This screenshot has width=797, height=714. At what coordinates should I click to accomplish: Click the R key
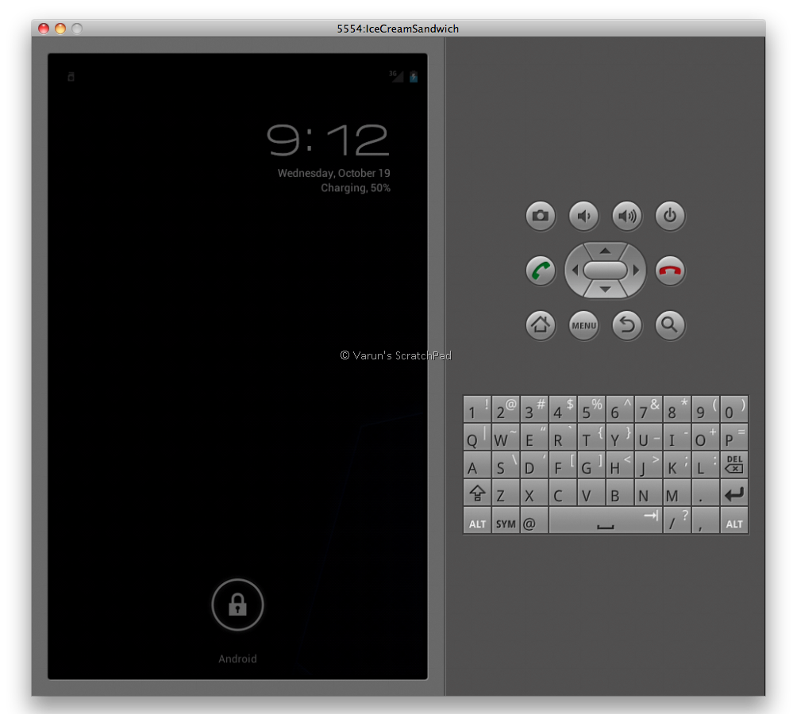[563, 437]
